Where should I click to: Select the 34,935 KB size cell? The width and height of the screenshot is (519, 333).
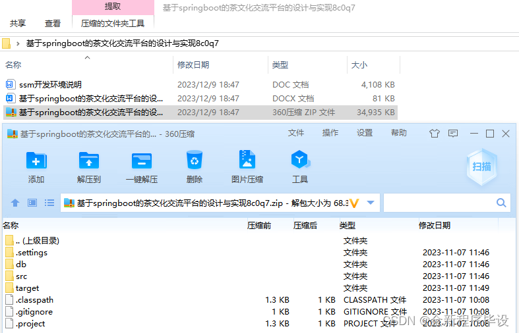tap(376, 113)
